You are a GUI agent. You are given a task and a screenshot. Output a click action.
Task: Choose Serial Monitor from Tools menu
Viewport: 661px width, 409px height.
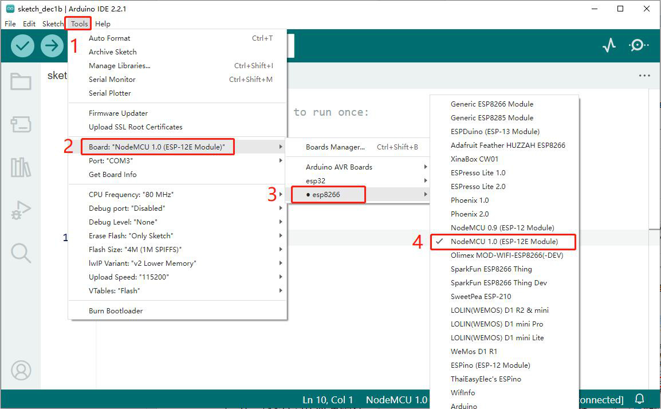click(x=178, y=79)
